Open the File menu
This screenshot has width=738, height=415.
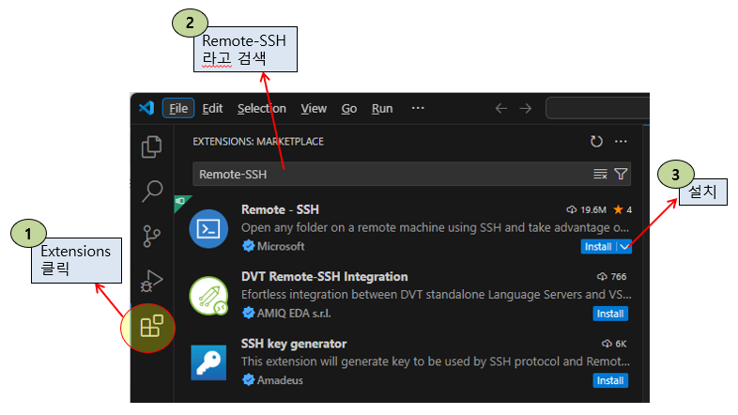click(178, 109)
